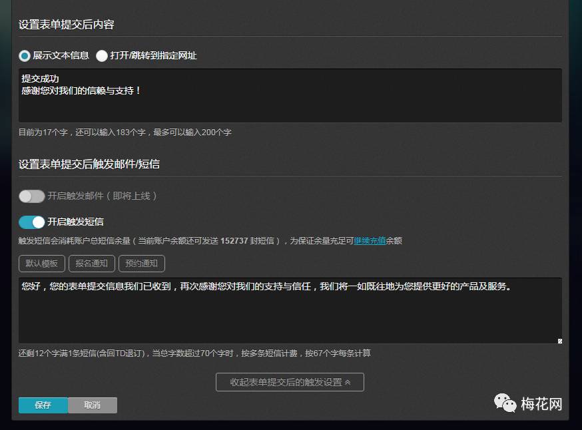Click the 设置表单提交后触发邮件/短信 heading
Image resolution: width=582 pixels, height=430 pixels.
click(89, 164)
